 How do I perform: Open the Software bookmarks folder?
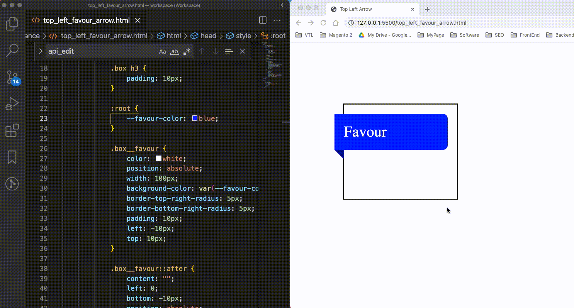(465, 35)
